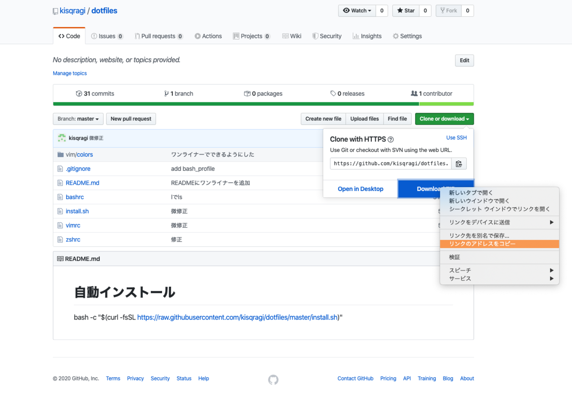Click the file icon next to bashrc

[x=60, y=197]
